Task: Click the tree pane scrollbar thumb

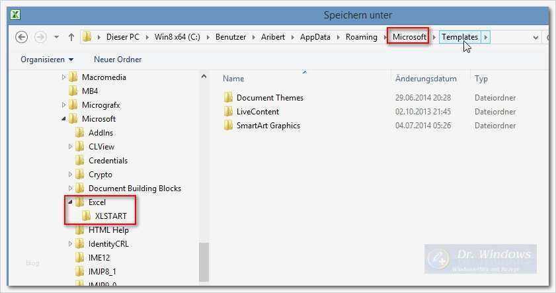Action: (x=204, y=262)
